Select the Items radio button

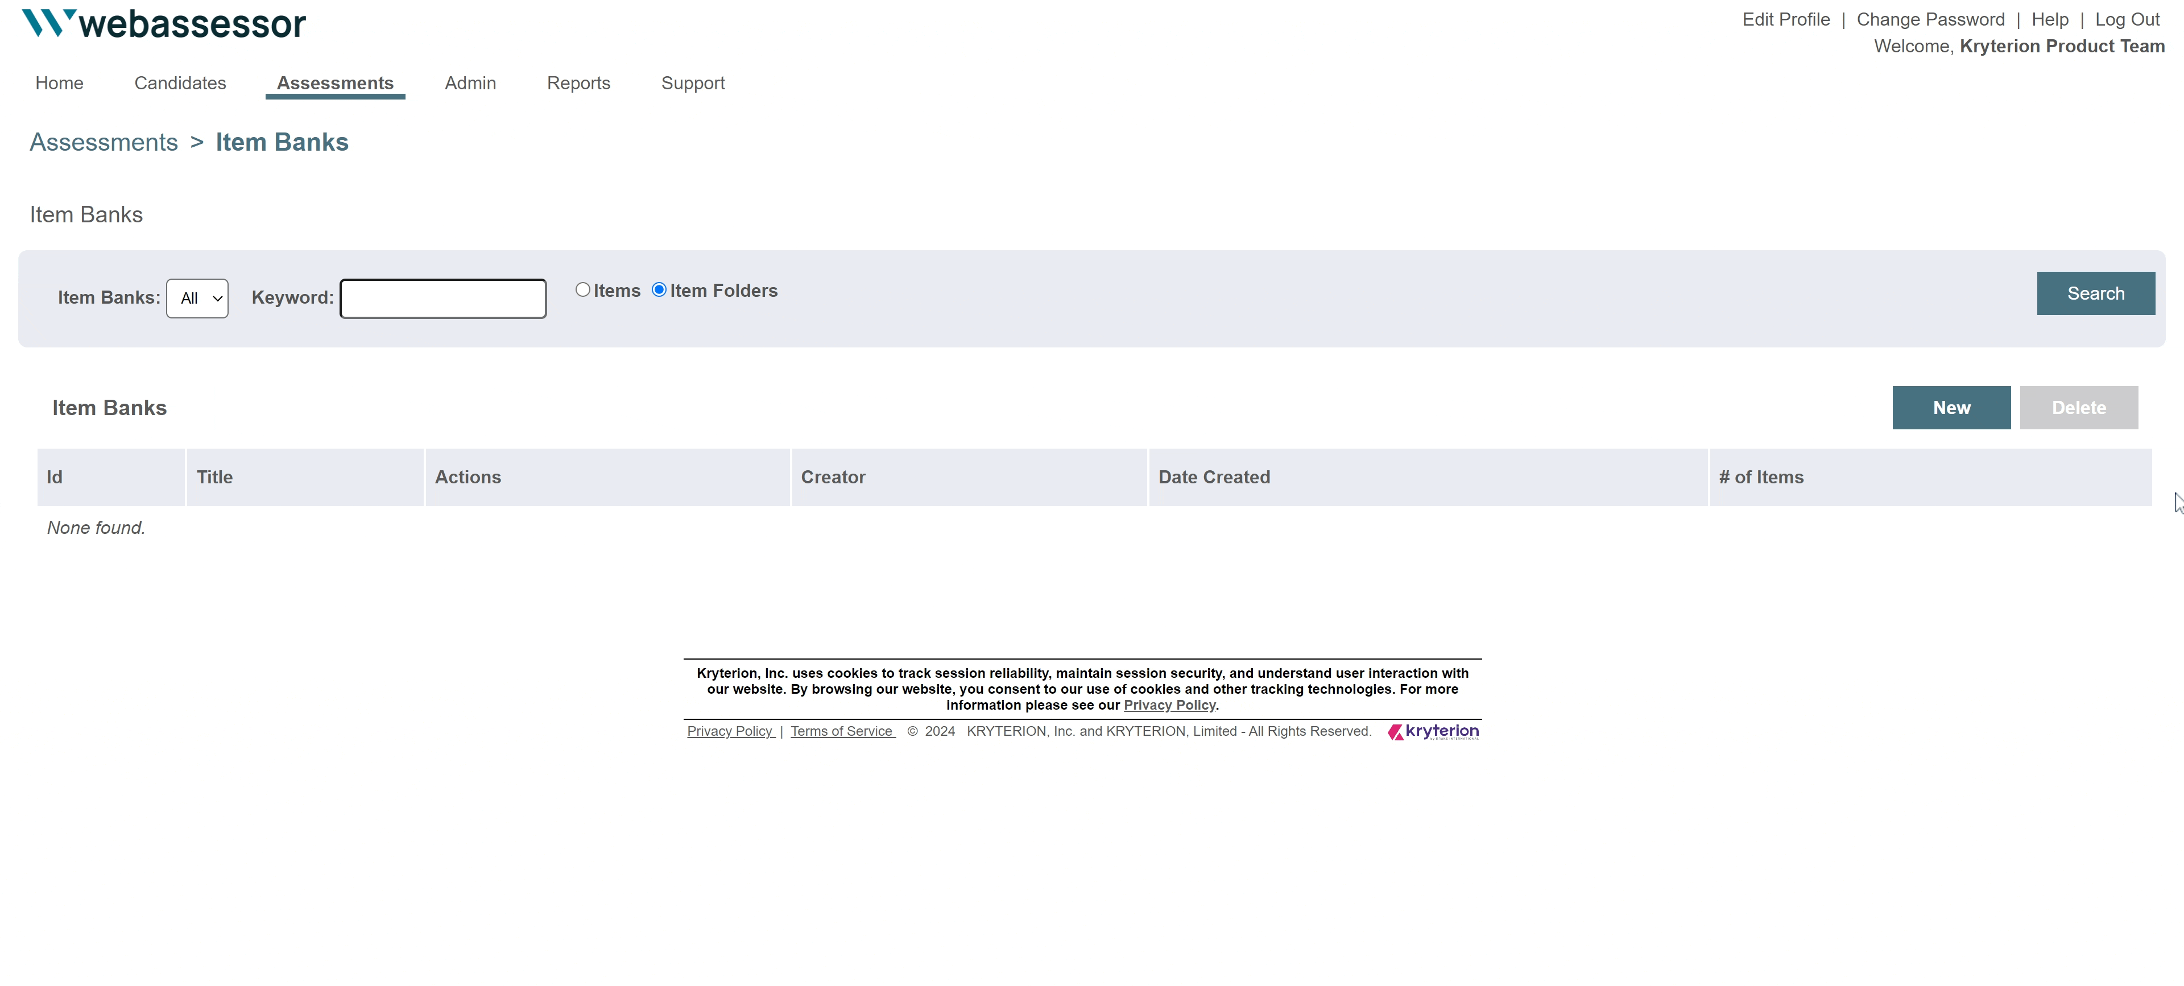(x=582, y=288)
